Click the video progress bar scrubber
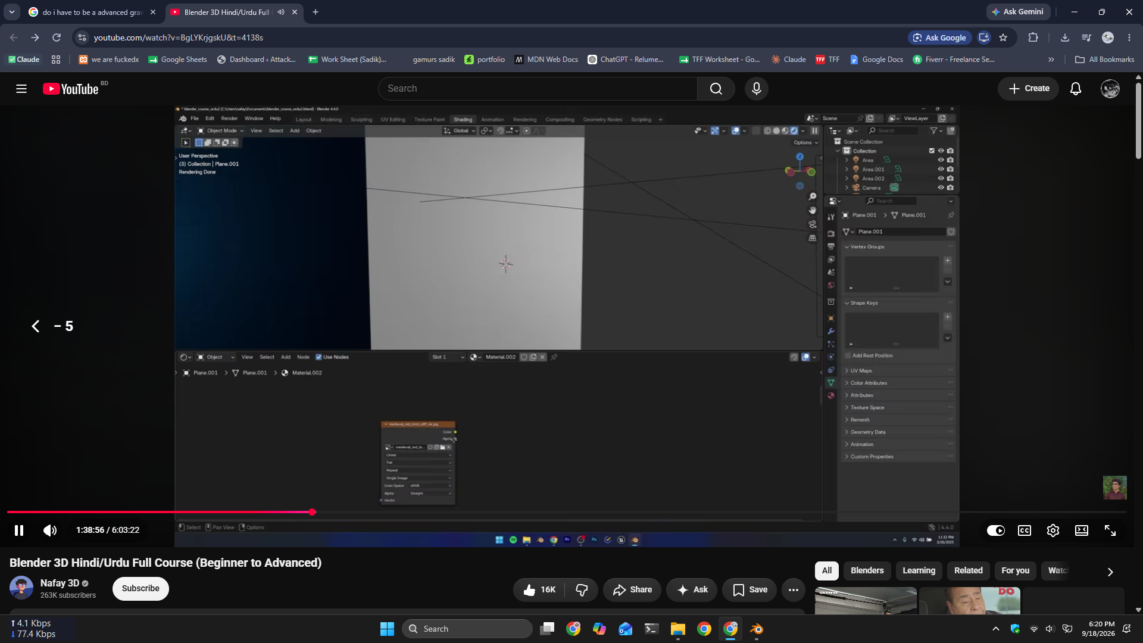The width and height of the screenshot is (1143, 643). click(x=312, y=512)
